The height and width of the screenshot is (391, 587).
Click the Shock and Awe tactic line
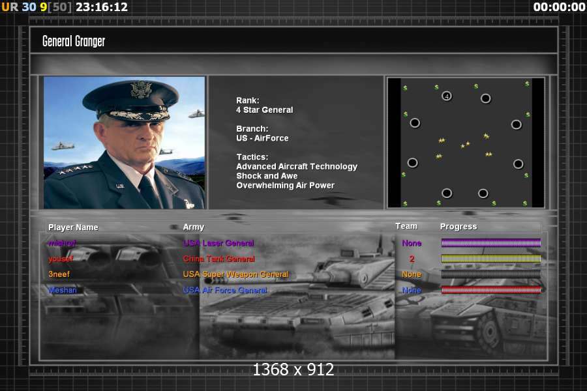pos(267,176)
